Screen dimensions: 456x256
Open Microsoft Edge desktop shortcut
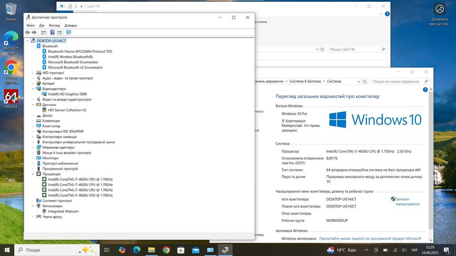11,43
